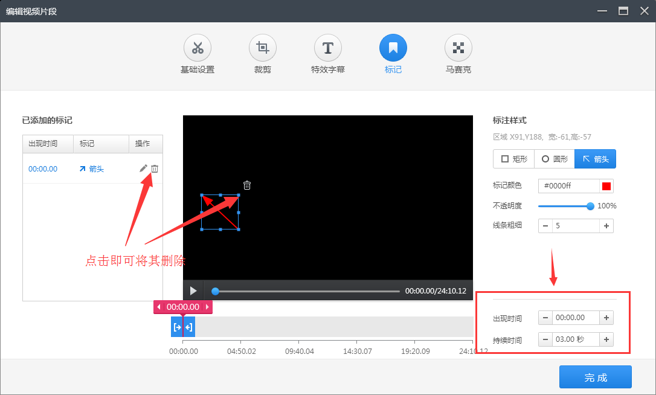
Task: Increase 持续时间 with the plus button
Action: [606, 339]
